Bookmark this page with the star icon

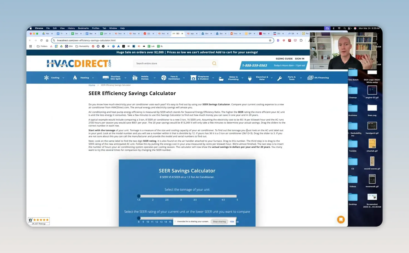pyautogui.click(x=270, y=40)
